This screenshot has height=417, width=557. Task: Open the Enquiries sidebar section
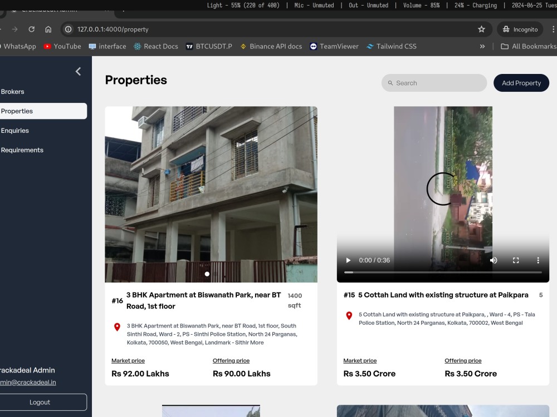click(15, 131)
